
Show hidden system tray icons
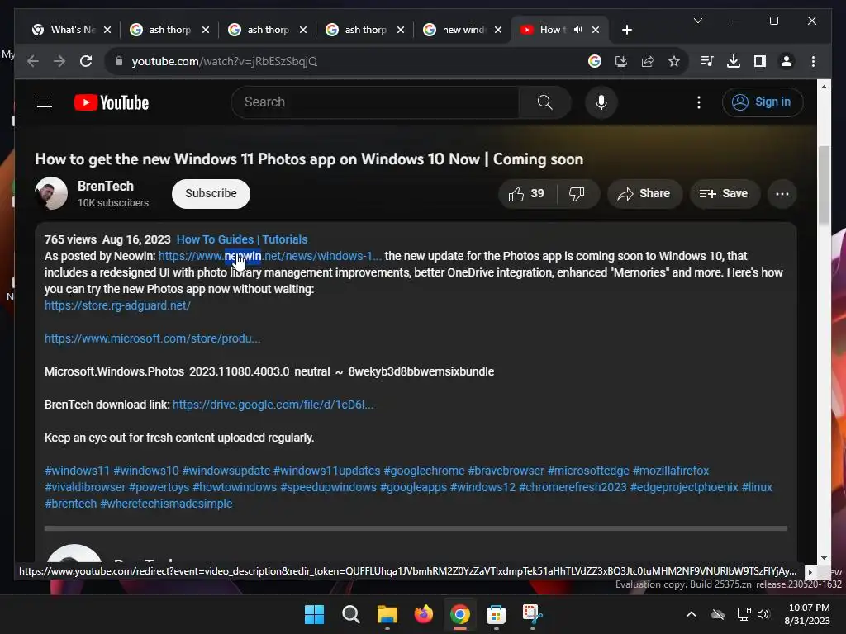click(x=692, y=614)
